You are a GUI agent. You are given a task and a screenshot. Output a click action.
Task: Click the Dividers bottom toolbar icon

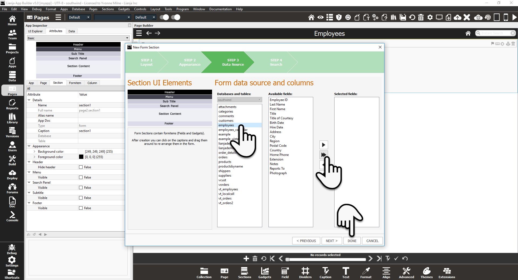305,273
